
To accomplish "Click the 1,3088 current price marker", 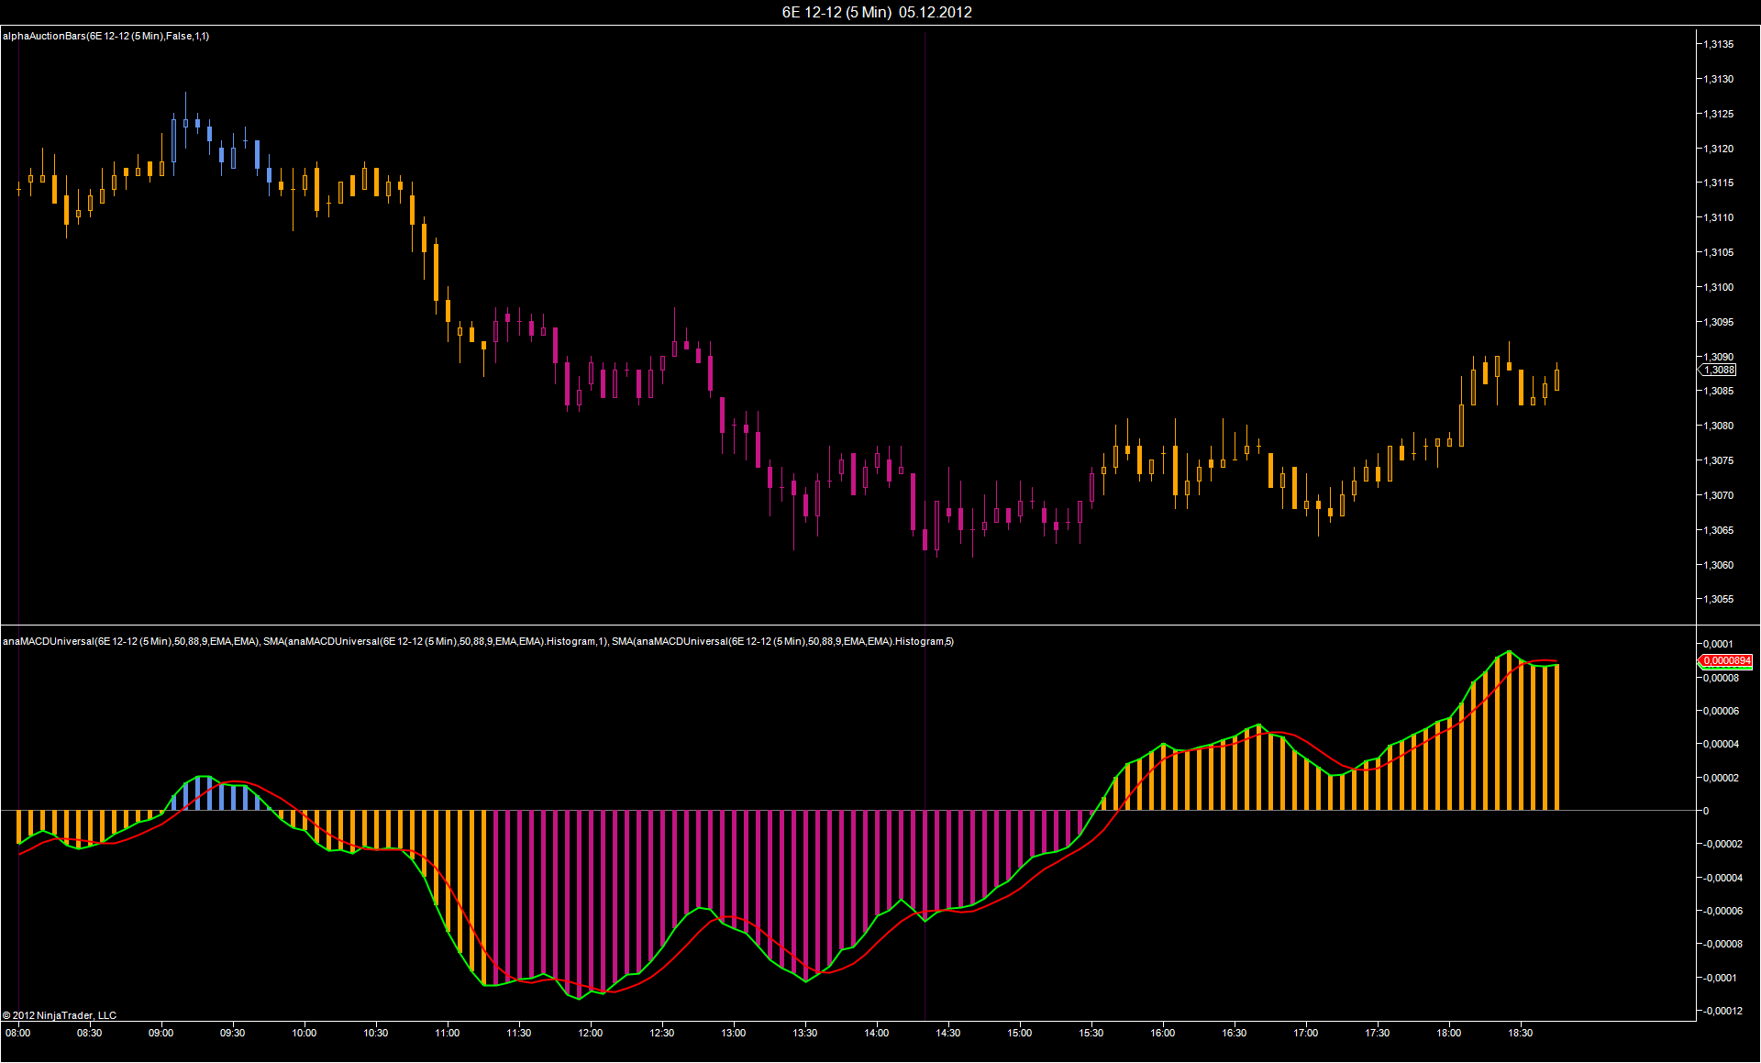I will (x=1719, y=370).
